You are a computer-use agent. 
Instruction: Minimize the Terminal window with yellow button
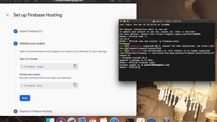[124, 21]
